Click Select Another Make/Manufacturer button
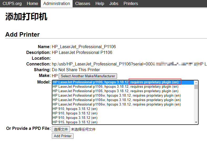The width and height of the screenshot is (207, 144). click(88, 76)
